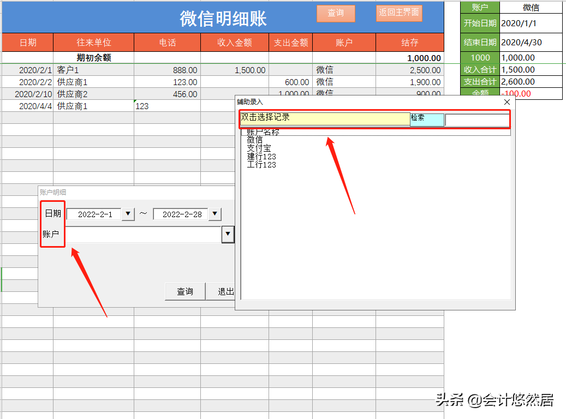Click the 账户 text field in 账户明细 dialog

click(143, 235)
